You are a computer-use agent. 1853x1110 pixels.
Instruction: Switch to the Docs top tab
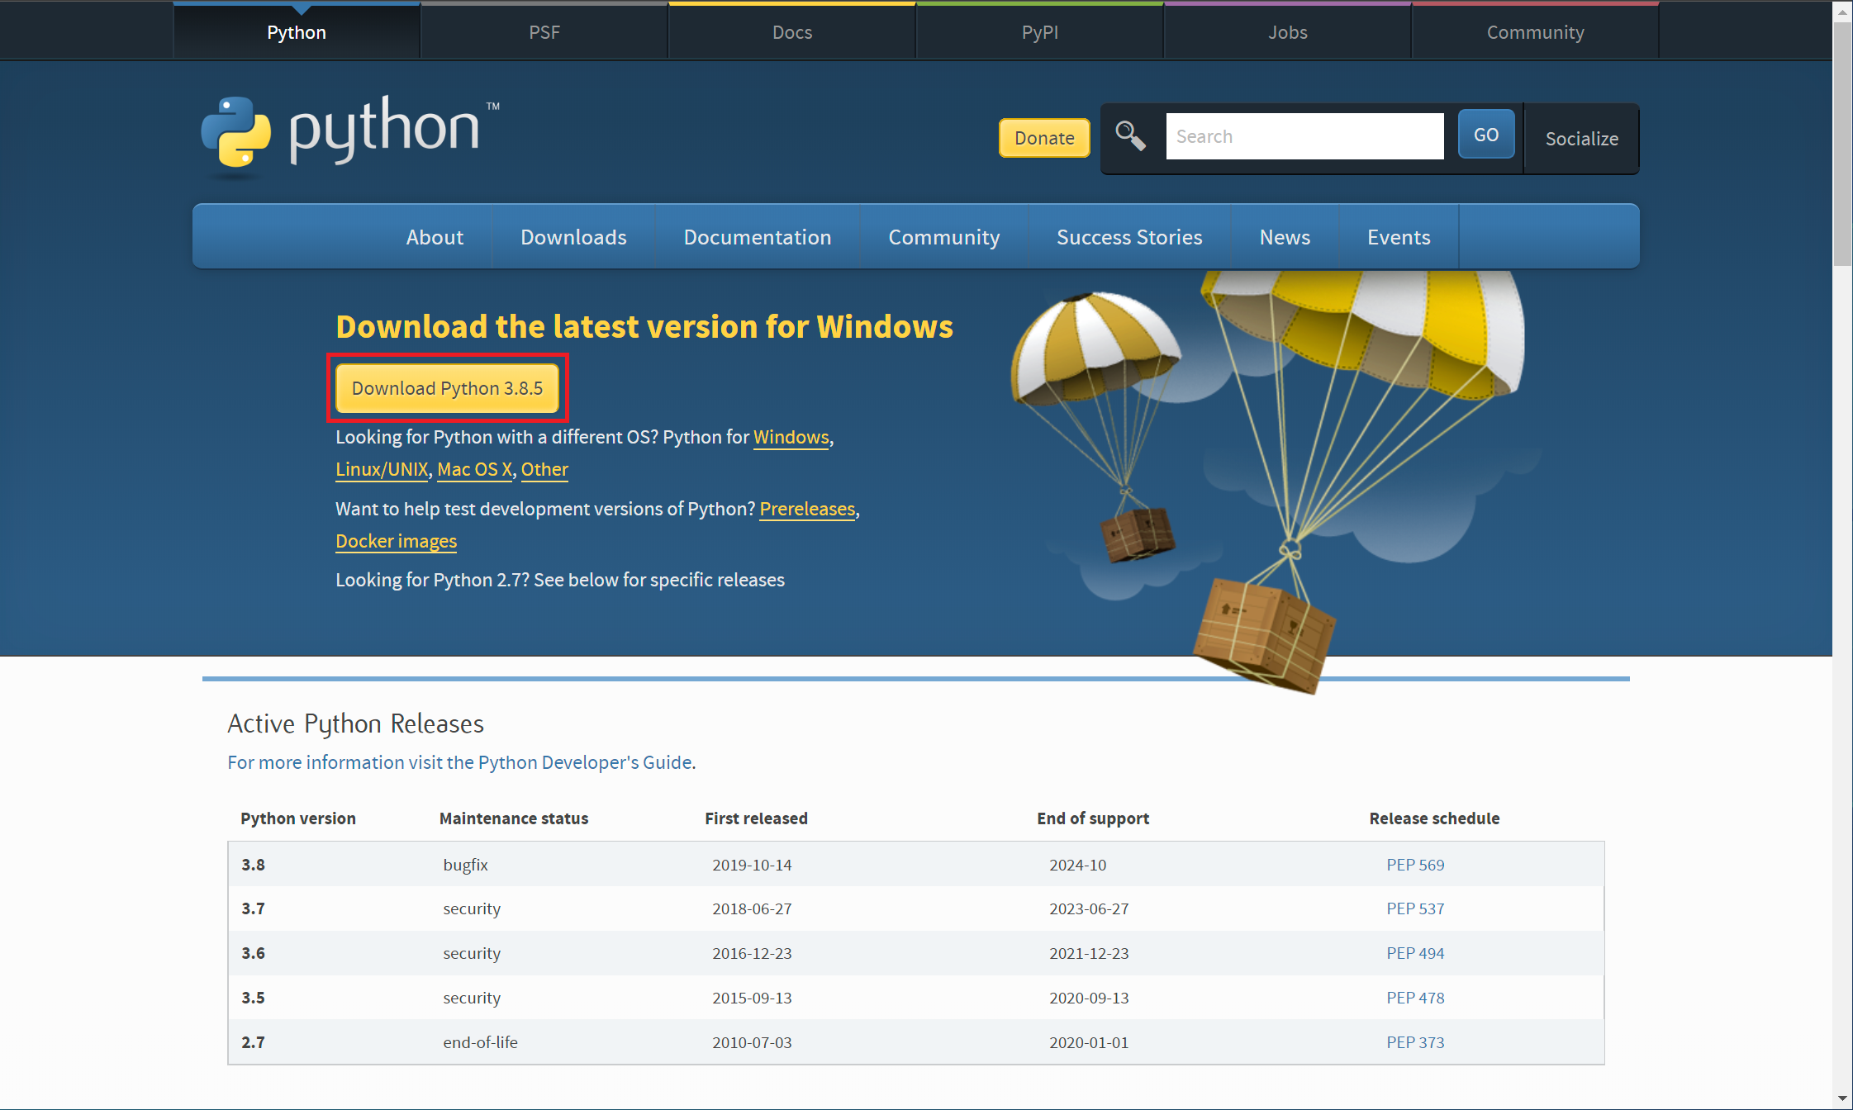pos(791,32)
